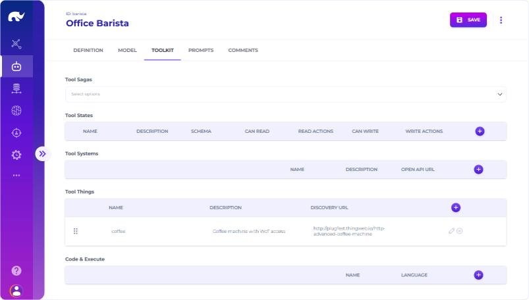Click 'Coffee machine with WoT access' description
Screen dimensions: 529x300
[x=249, y=231]
